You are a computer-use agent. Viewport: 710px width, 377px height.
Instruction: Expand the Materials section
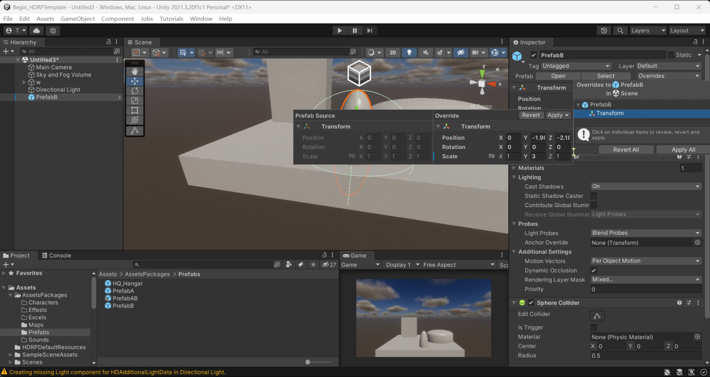(514, 168)
